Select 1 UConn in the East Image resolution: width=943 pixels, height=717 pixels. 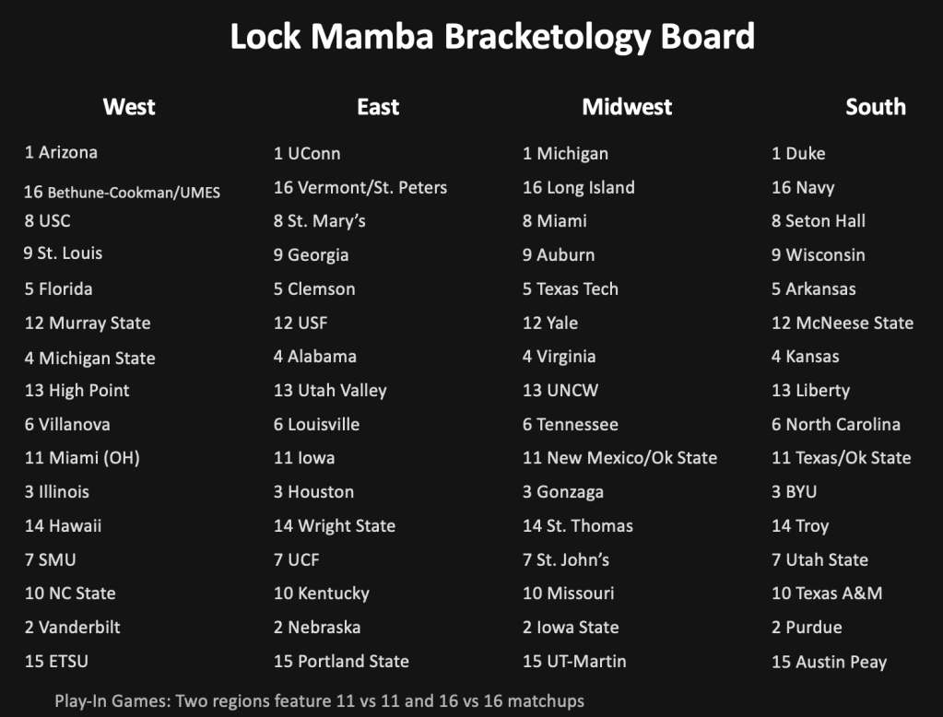pos(307,154)
